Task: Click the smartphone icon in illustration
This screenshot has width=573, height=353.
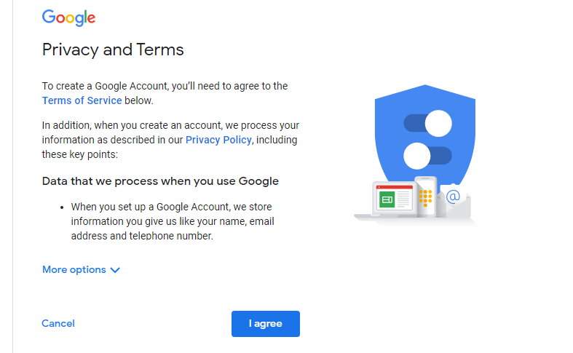Action: (426, 197)
